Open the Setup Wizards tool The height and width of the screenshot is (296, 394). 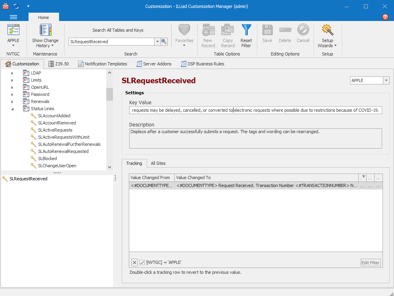click(327, 31)
